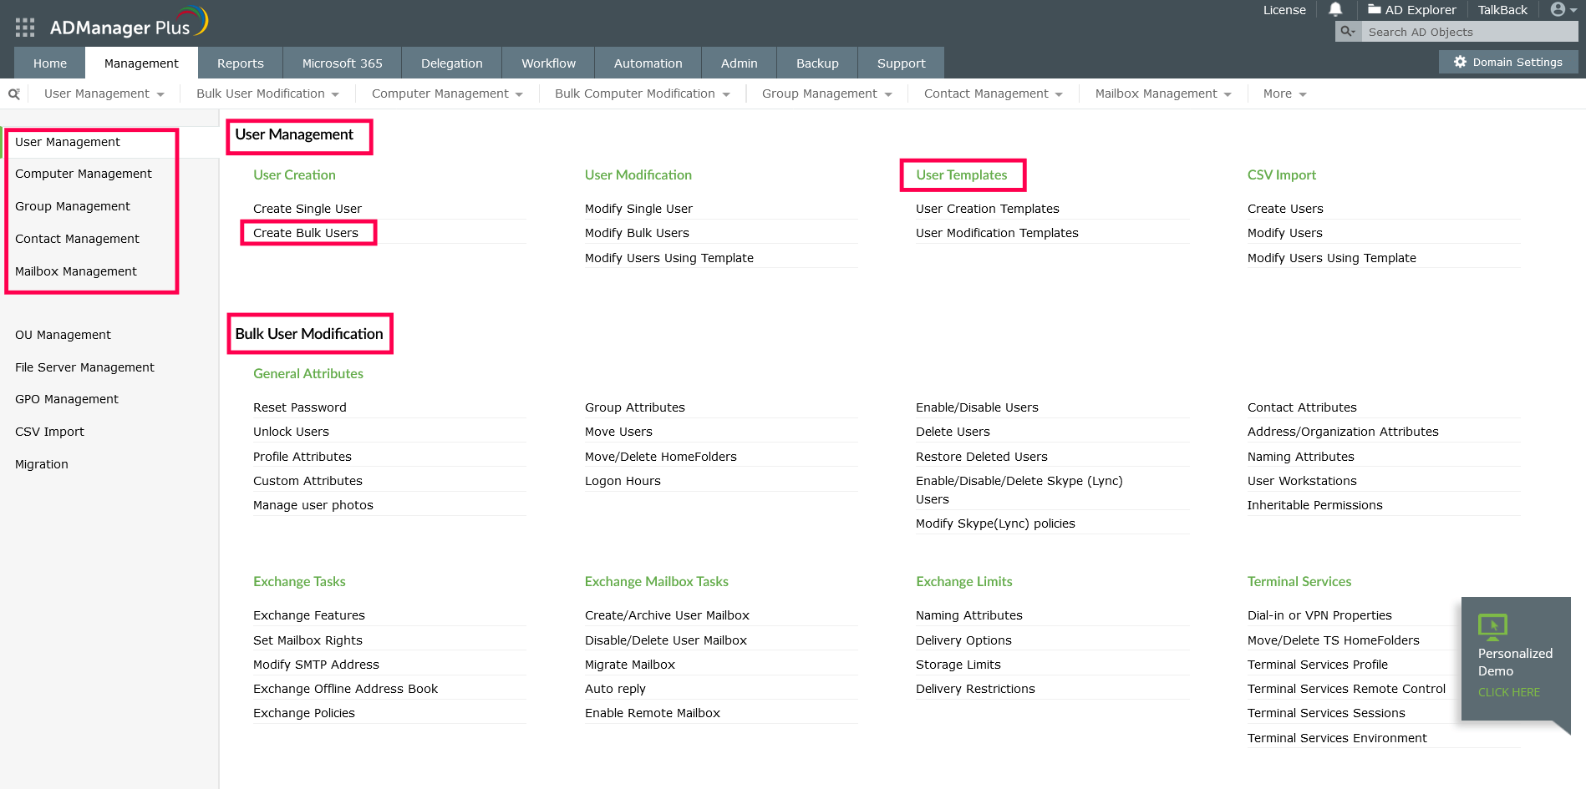The image size is (1586, 789).
Task: Open the Microsoft 365 tab
Action: click(343, 63)
